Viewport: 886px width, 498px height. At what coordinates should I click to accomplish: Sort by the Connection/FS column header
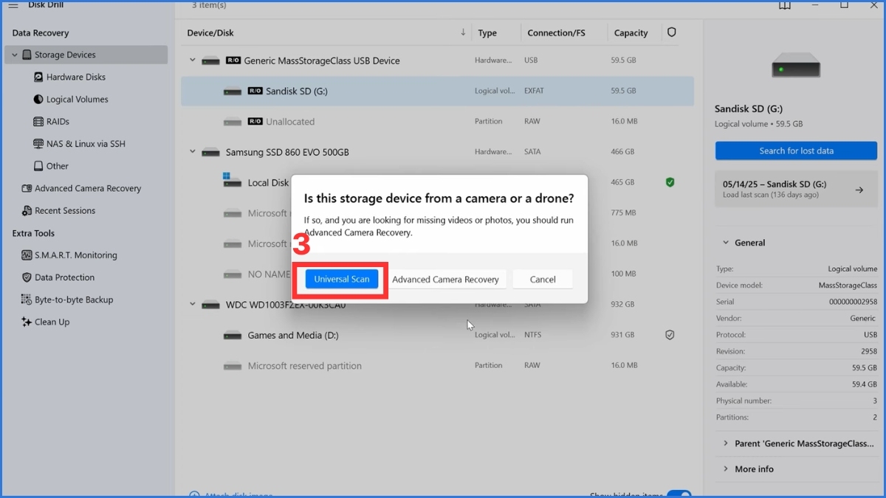coord(557,32)
